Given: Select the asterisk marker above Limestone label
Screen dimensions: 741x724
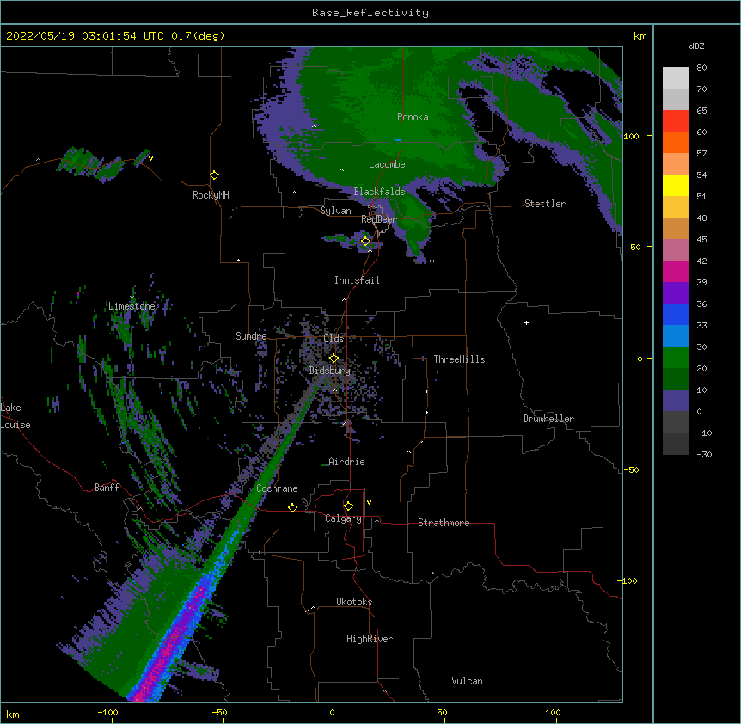Looking at the screenshot, I should pyautogui.click(x=132, y=298).
